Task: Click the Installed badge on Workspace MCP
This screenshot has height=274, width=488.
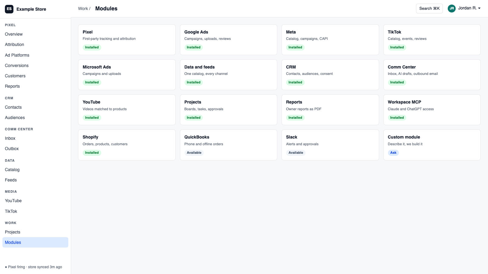Action: point(397,118)
